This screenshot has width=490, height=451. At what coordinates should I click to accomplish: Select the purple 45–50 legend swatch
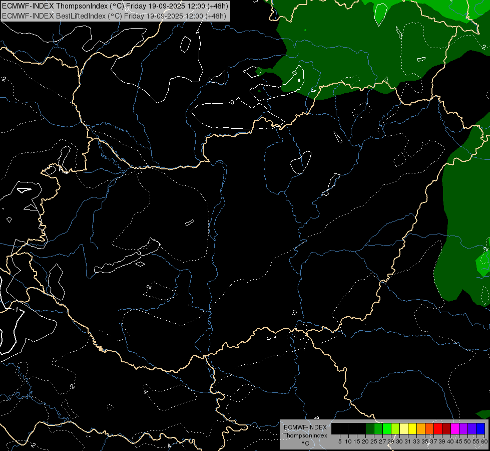tap(463, 428)
